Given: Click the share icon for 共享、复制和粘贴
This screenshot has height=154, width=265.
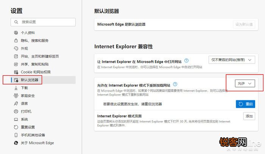Looking at the screenshot, I should (x=16, y=64).
